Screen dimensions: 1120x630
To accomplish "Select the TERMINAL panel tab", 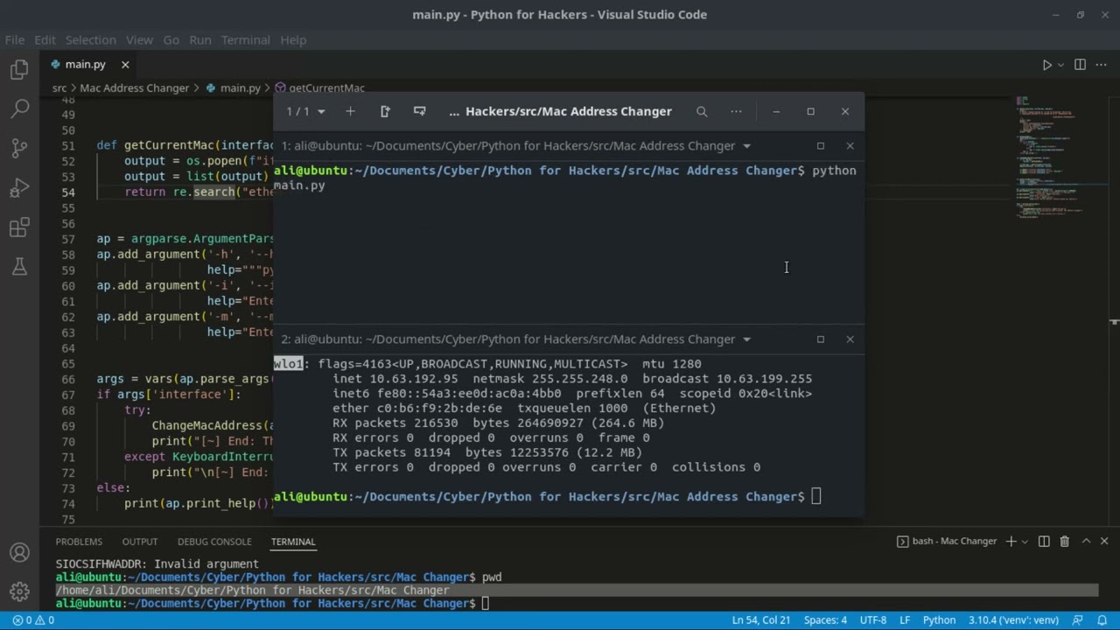I will pos(293,542).
